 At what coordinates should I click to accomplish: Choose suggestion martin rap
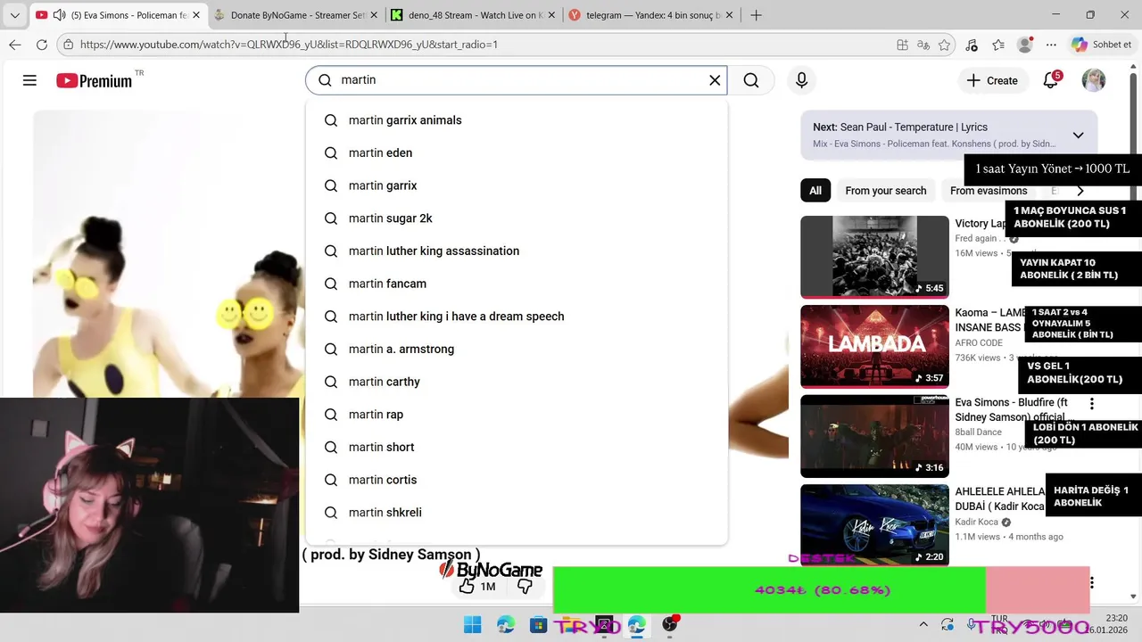click(517, 415)
